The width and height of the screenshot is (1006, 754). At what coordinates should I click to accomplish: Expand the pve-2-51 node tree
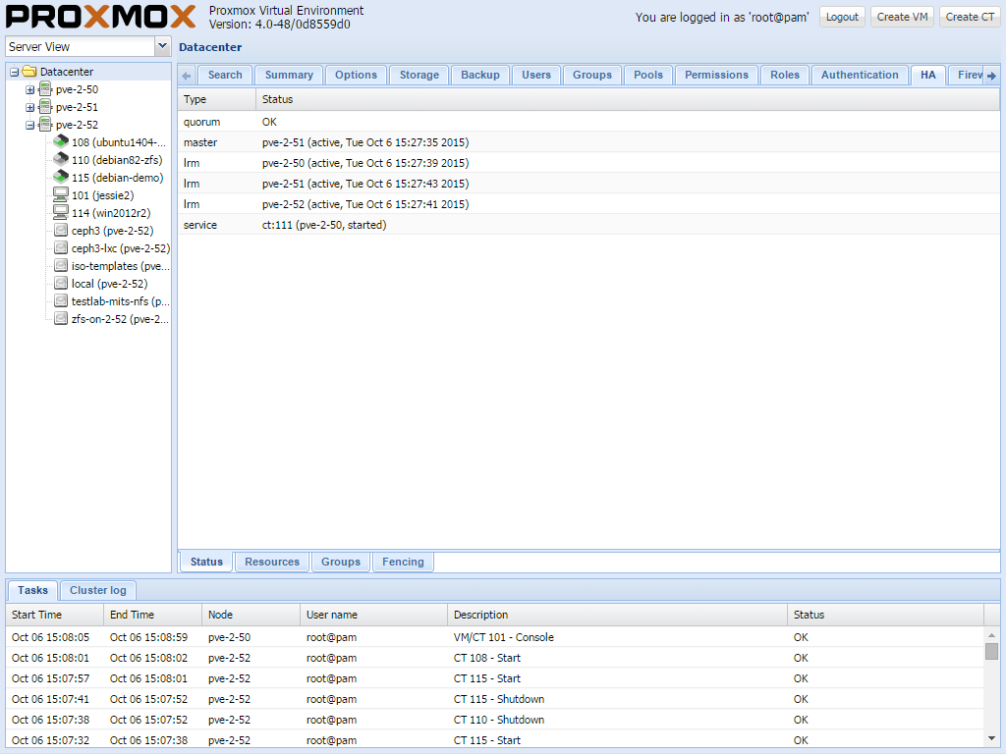[29, 107]
